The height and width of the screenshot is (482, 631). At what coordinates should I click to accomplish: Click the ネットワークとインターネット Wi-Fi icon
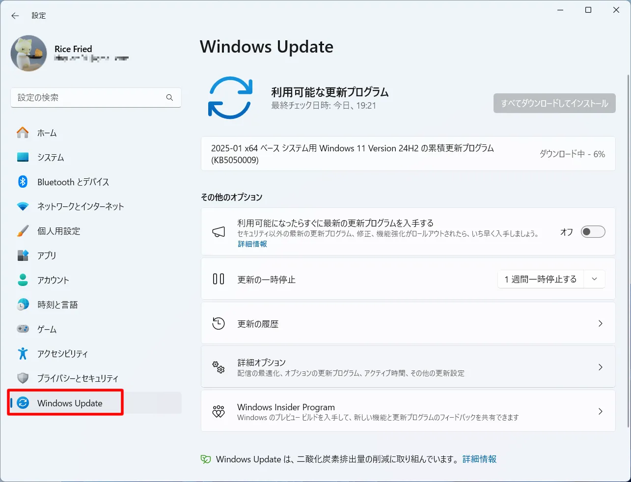[23, 206]
